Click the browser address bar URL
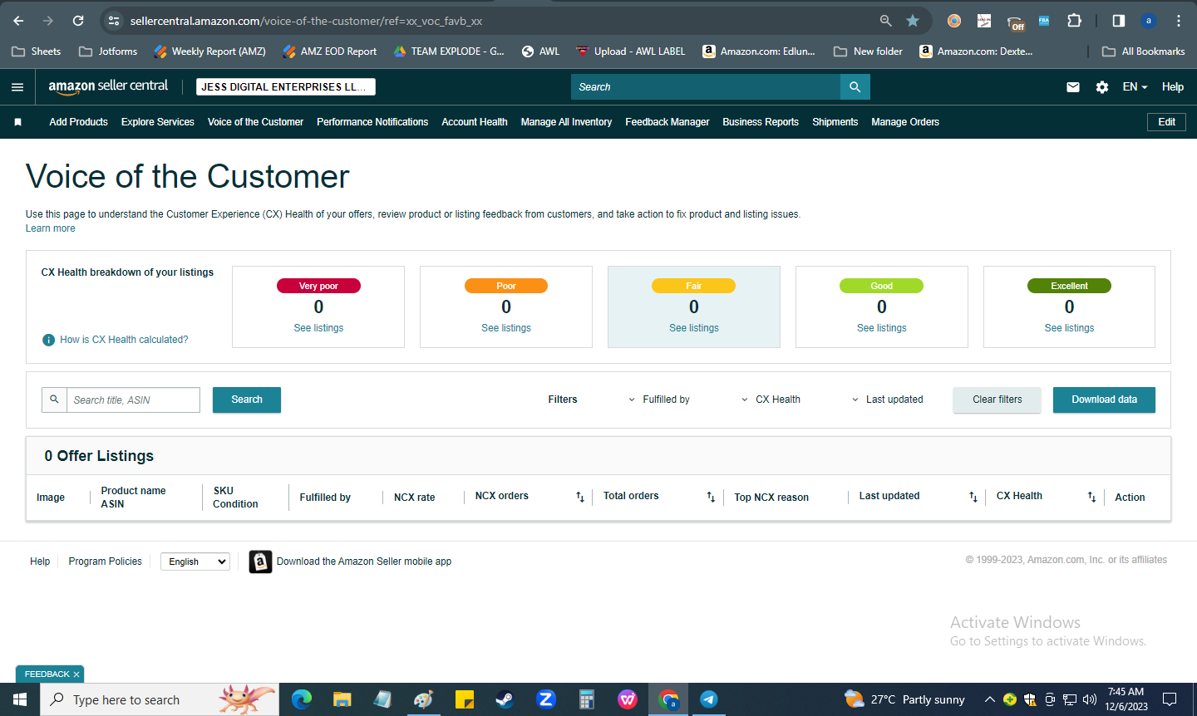Screen dimensions: 1197x716 pyautogui.click(x=306, y=21)
